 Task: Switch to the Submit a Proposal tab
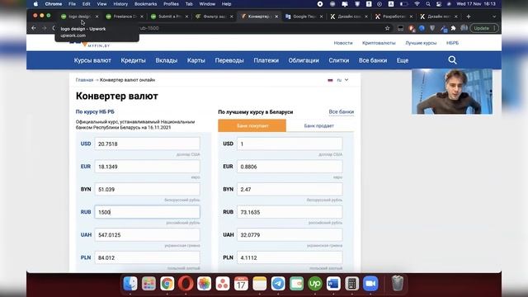click(169, 16)
